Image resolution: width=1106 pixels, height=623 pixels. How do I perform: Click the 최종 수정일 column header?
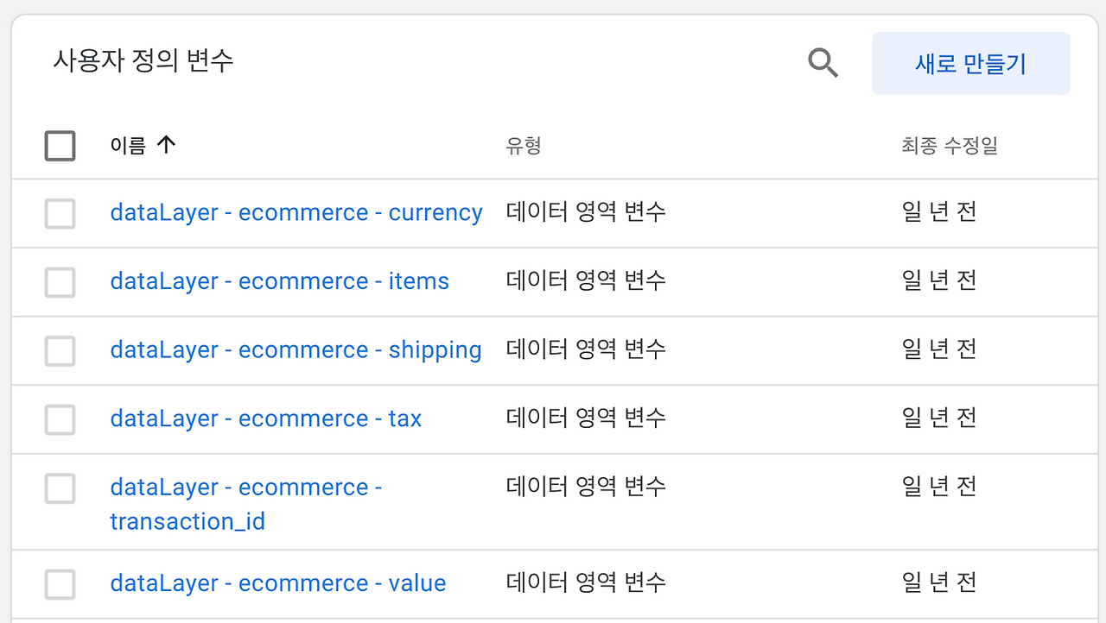[x=949, y=146]
